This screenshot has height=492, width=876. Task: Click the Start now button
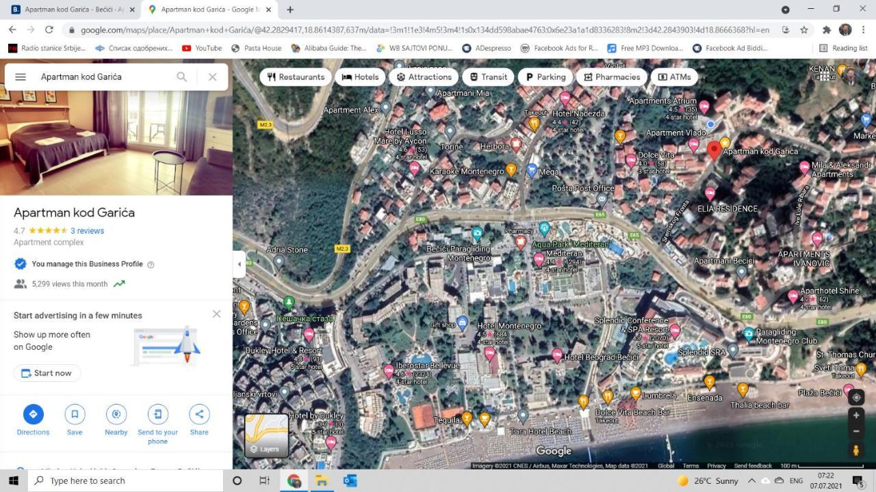tap(47, 373)
